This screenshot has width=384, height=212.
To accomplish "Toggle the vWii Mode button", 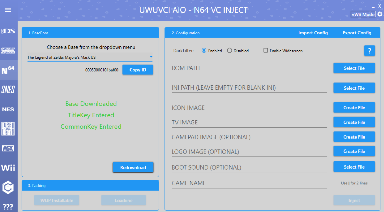I will (x=363, y=14).
